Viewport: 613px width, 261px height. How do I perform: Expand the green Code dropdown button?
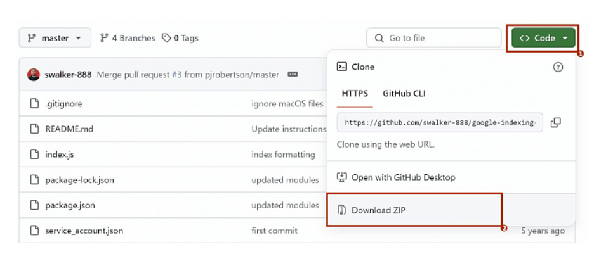click(544, 38)
